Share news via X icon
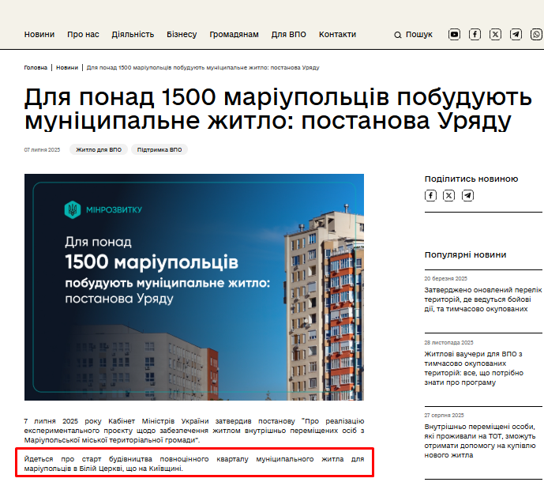The height and width of the screenshot is (482, 544). tap(449, 195)
